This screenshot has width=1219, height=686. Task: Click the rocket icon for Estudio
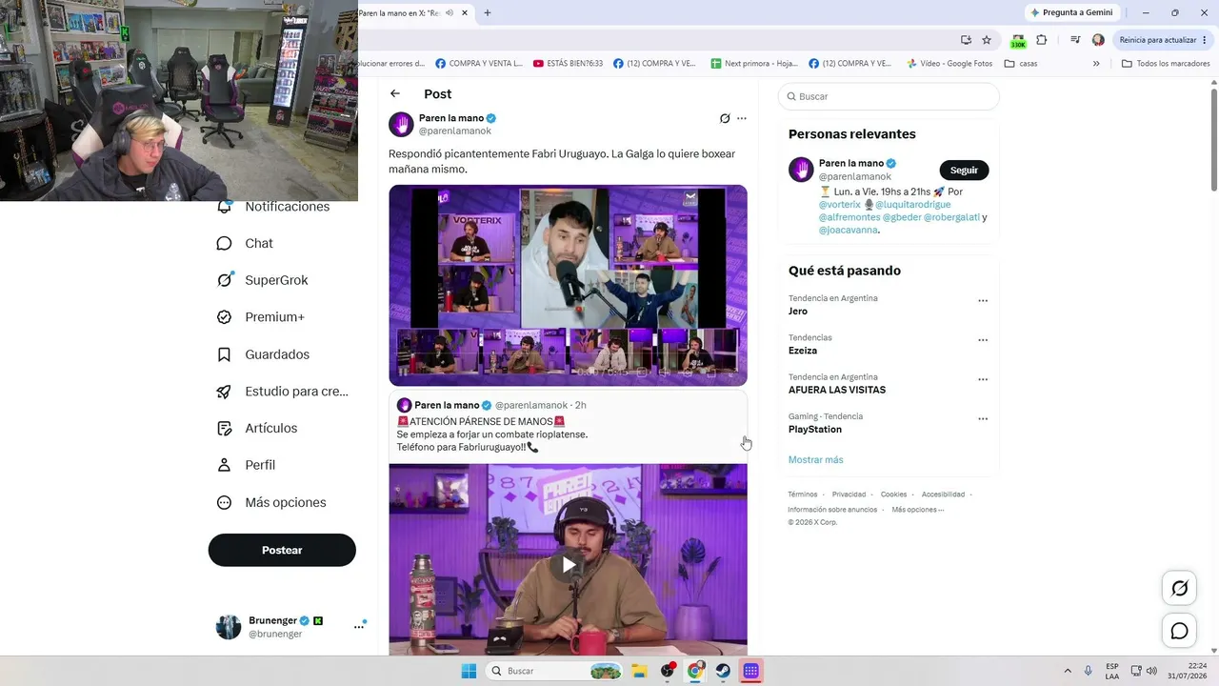point(225,391)
